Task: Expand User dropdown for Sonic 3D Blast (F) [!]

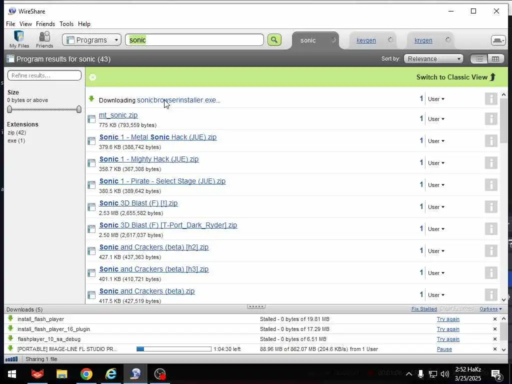Action: coord(436,207)
